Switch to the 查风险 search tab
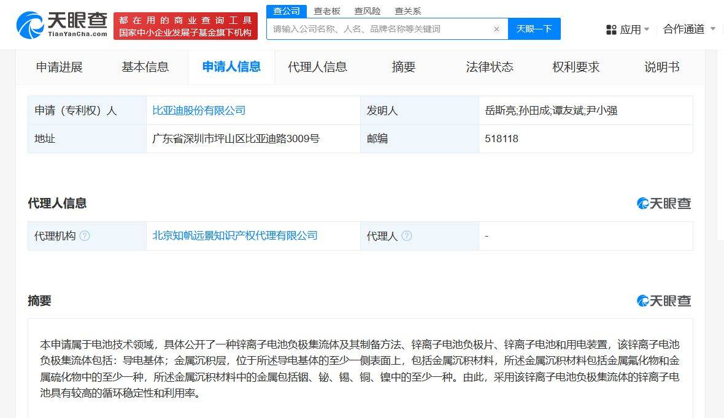 (369, 10)
